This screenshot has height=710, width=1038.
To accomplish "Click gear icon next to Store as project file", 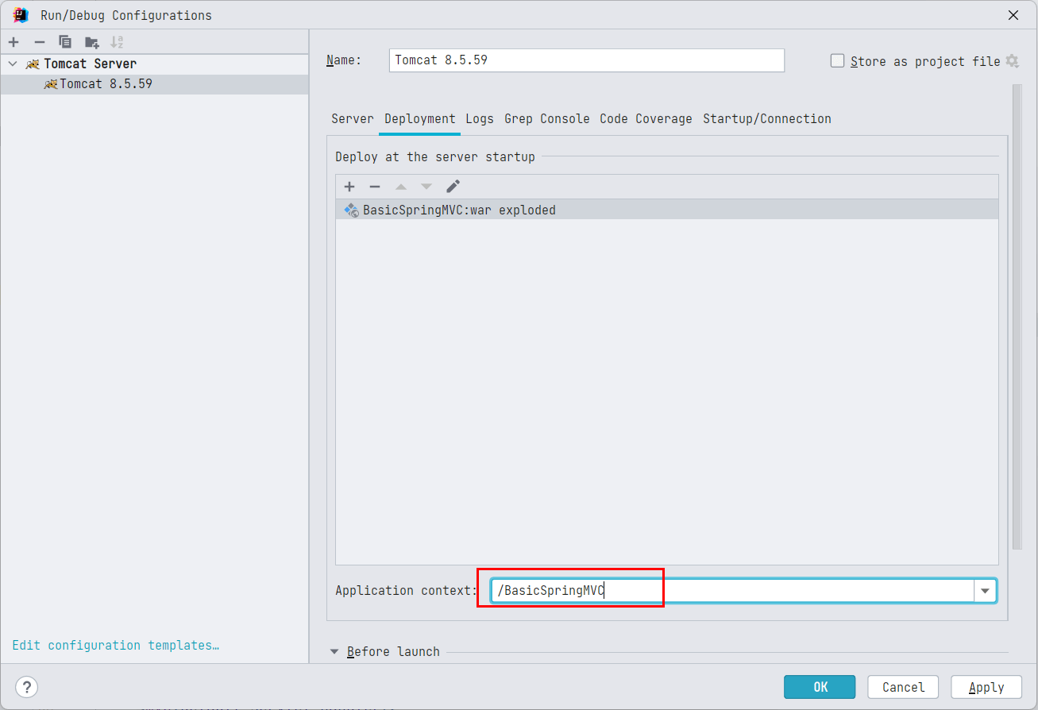I will tap(1012, 61).
